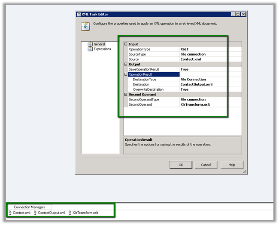Click the Contact.xml connection icon

tap(10, 213)
